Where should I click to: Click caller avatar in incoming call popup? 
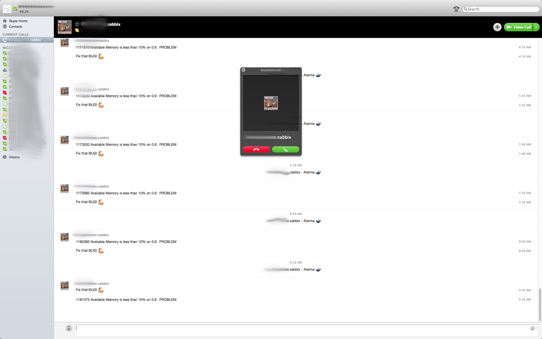tap(271, 103)
